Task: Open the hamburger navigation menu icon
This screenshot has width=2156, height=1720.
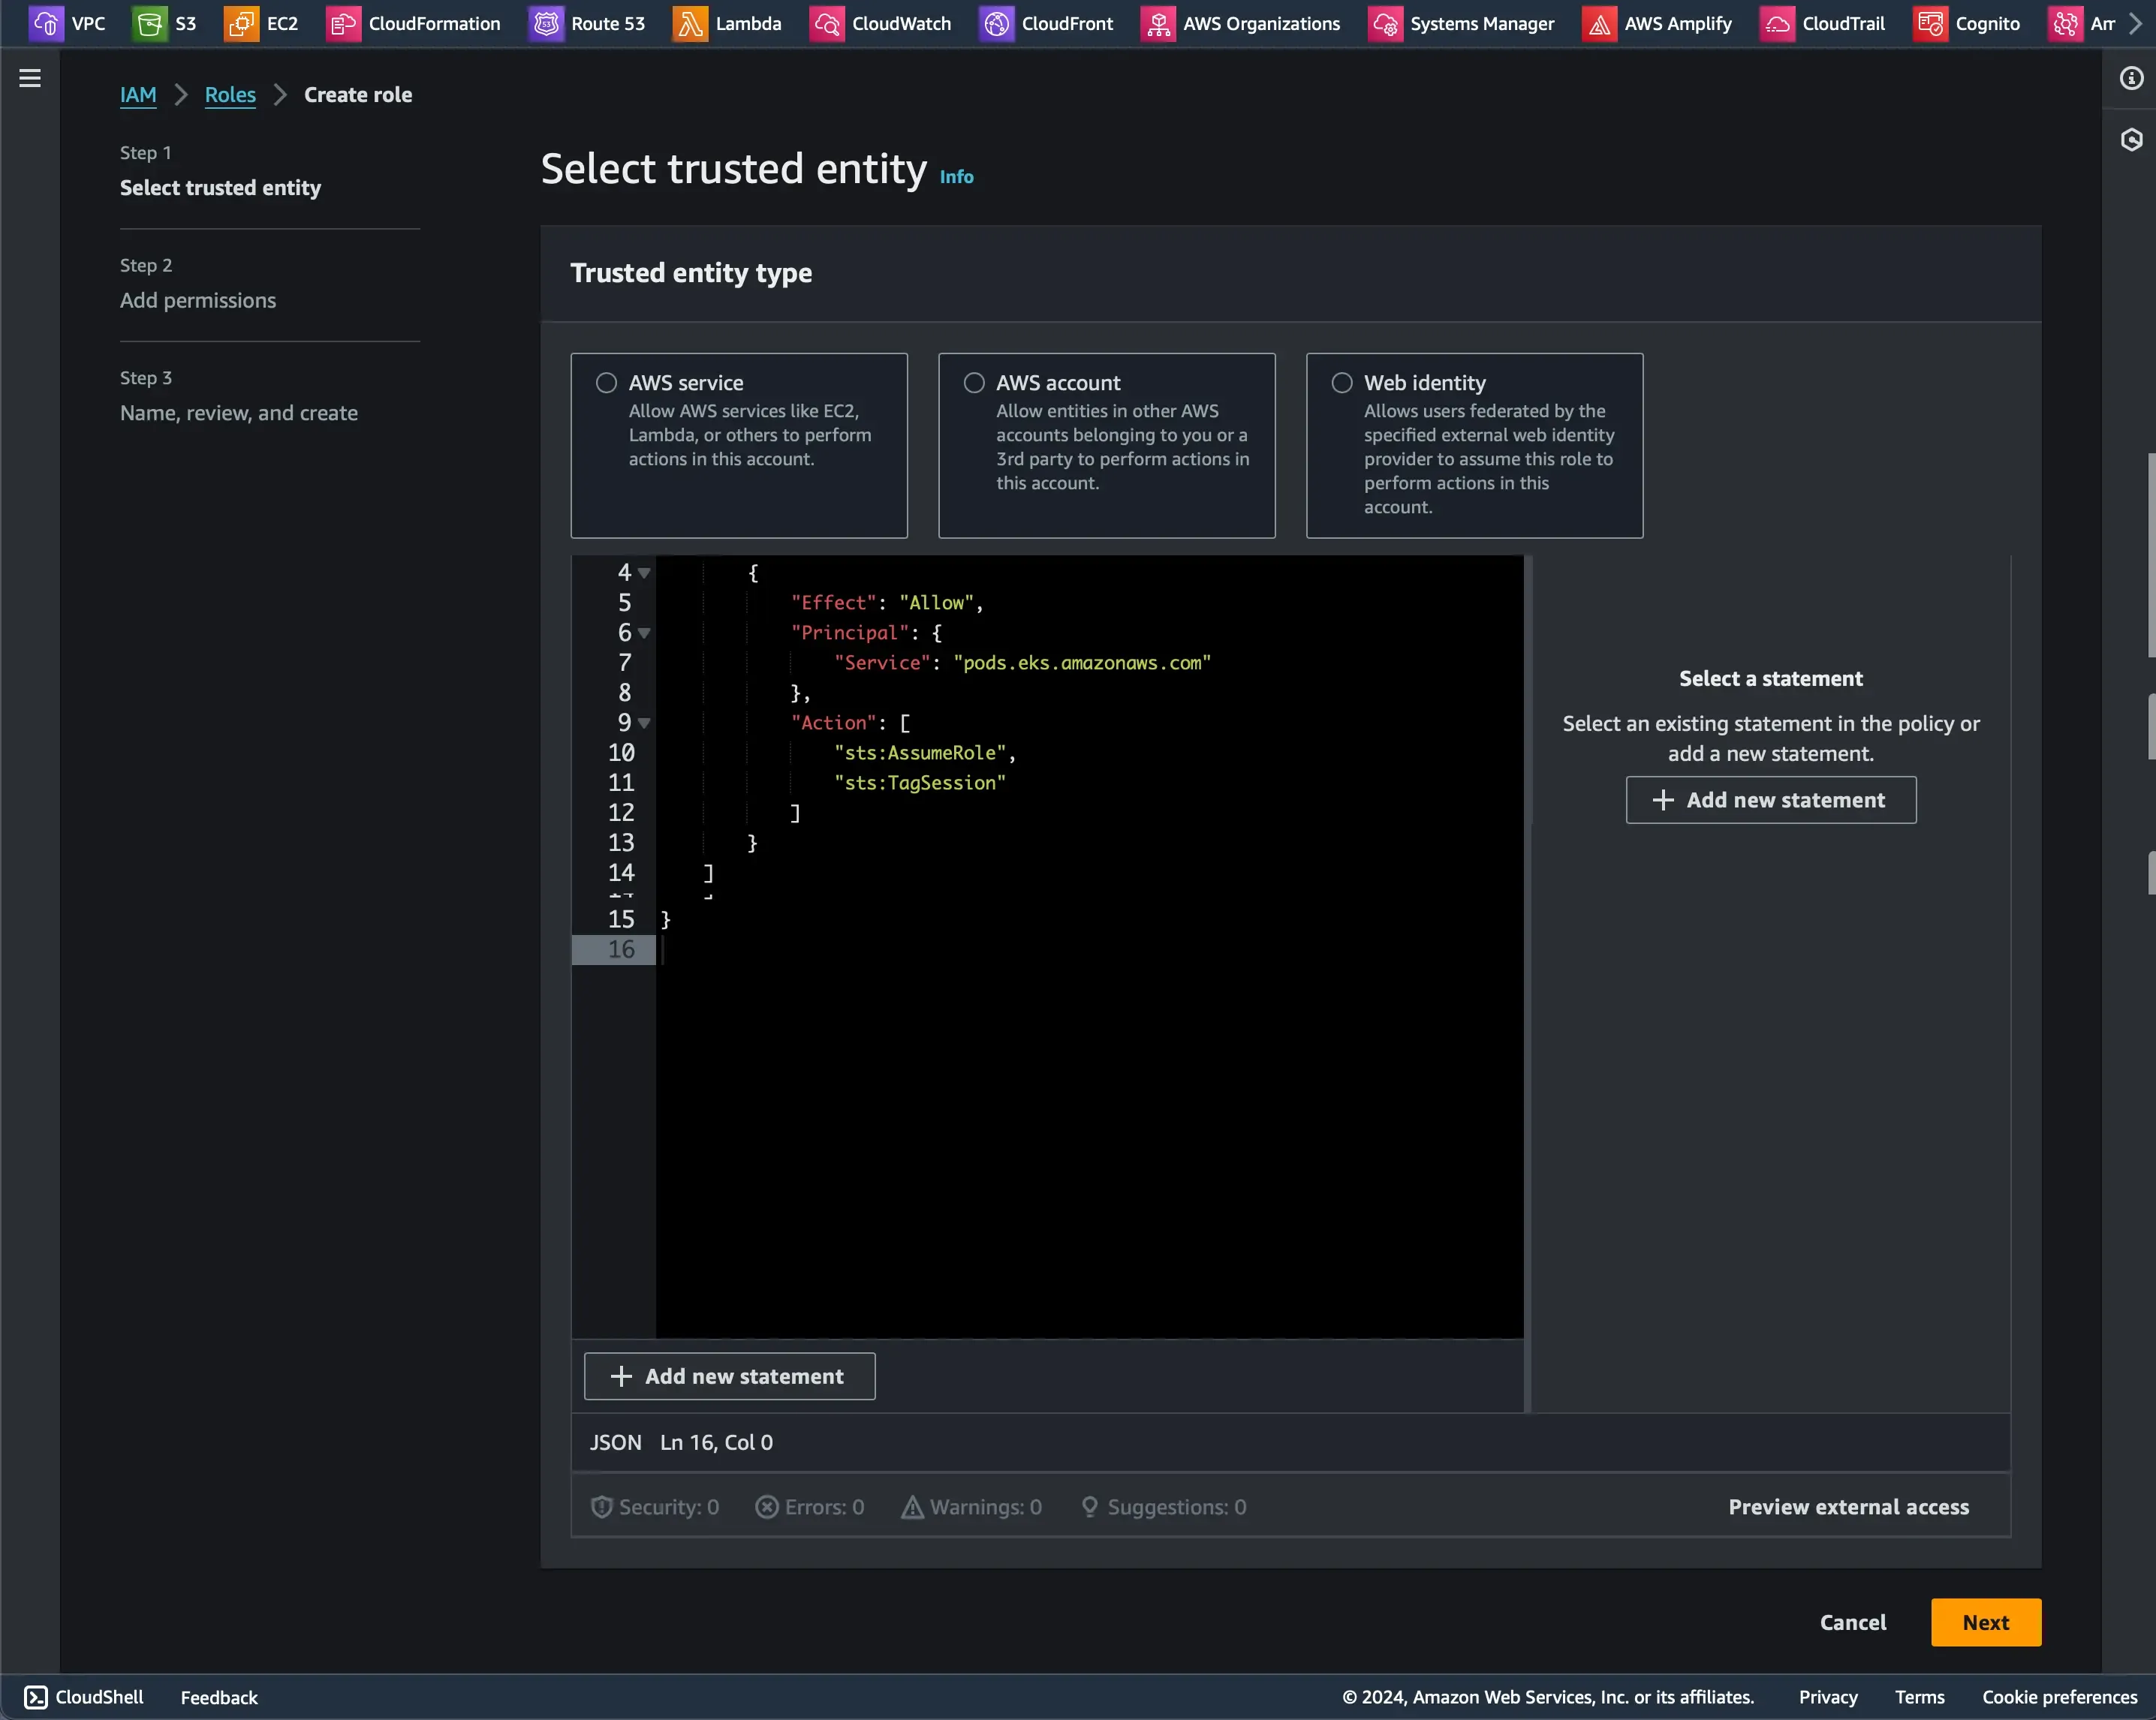Action: (30, 78)
